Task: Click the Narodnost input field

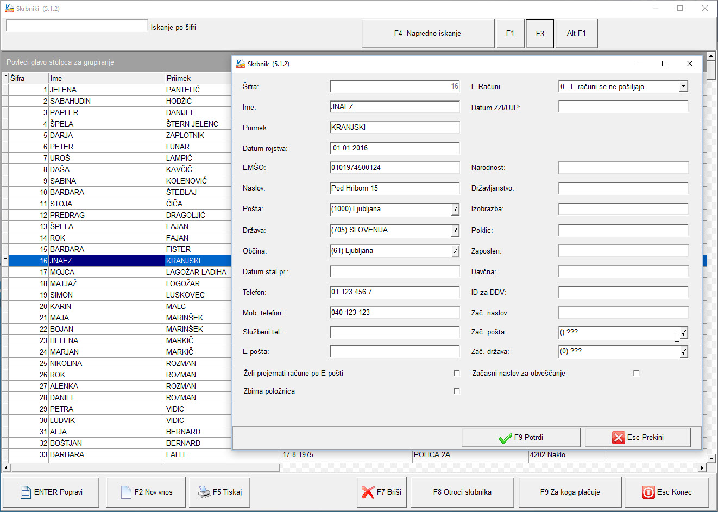Action: [x=623, y=168]
